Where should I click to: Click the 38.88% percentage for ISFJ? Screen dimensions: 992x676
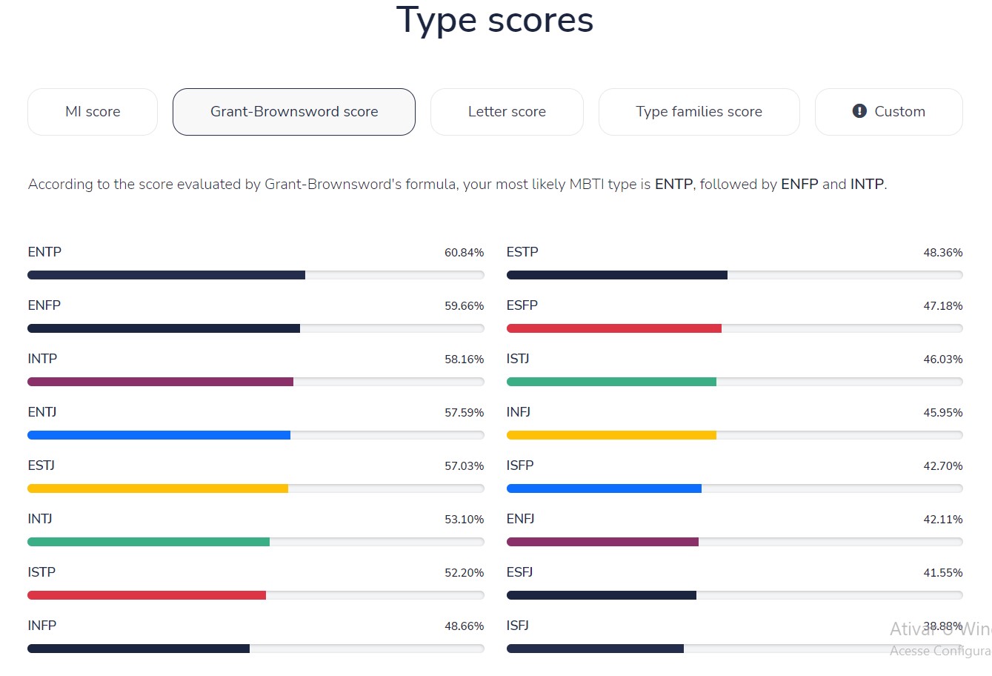pos(943,626)
